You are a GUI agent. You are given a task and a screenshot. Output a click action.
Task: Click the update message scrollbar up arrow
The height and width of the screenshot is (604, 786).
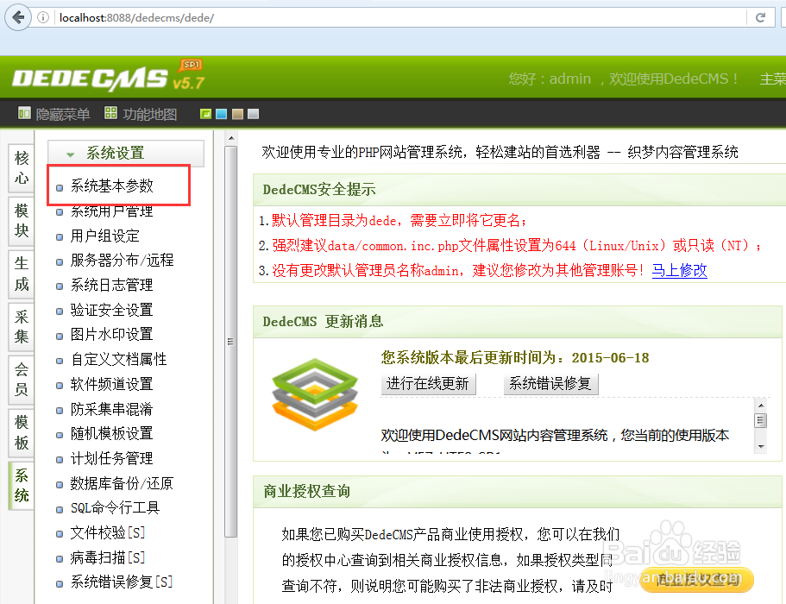[761, 405]
